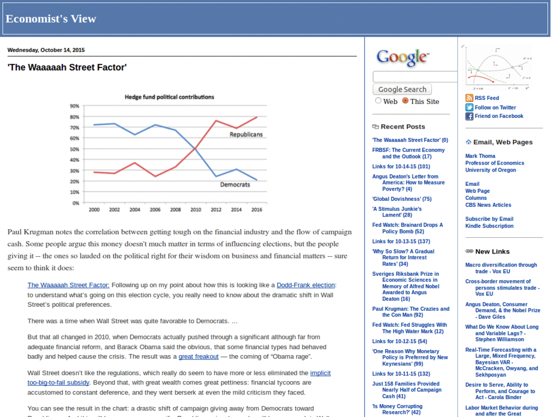Open the Web Page link
The image size is (557, 417).
(478, 191)
